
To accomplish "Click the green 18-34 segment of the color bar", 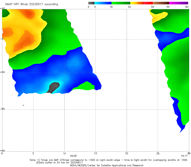I will point(121,3).
